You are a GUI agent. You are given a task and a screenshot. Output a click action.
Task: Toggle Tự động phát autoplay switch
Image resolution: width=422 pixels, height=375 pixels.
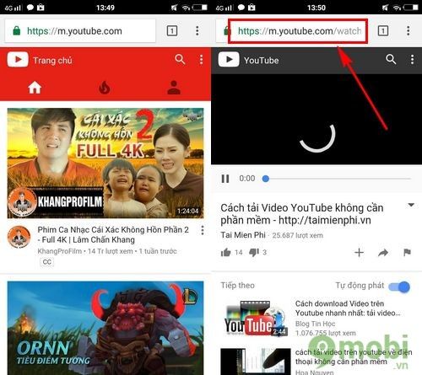tap(399, 287)
